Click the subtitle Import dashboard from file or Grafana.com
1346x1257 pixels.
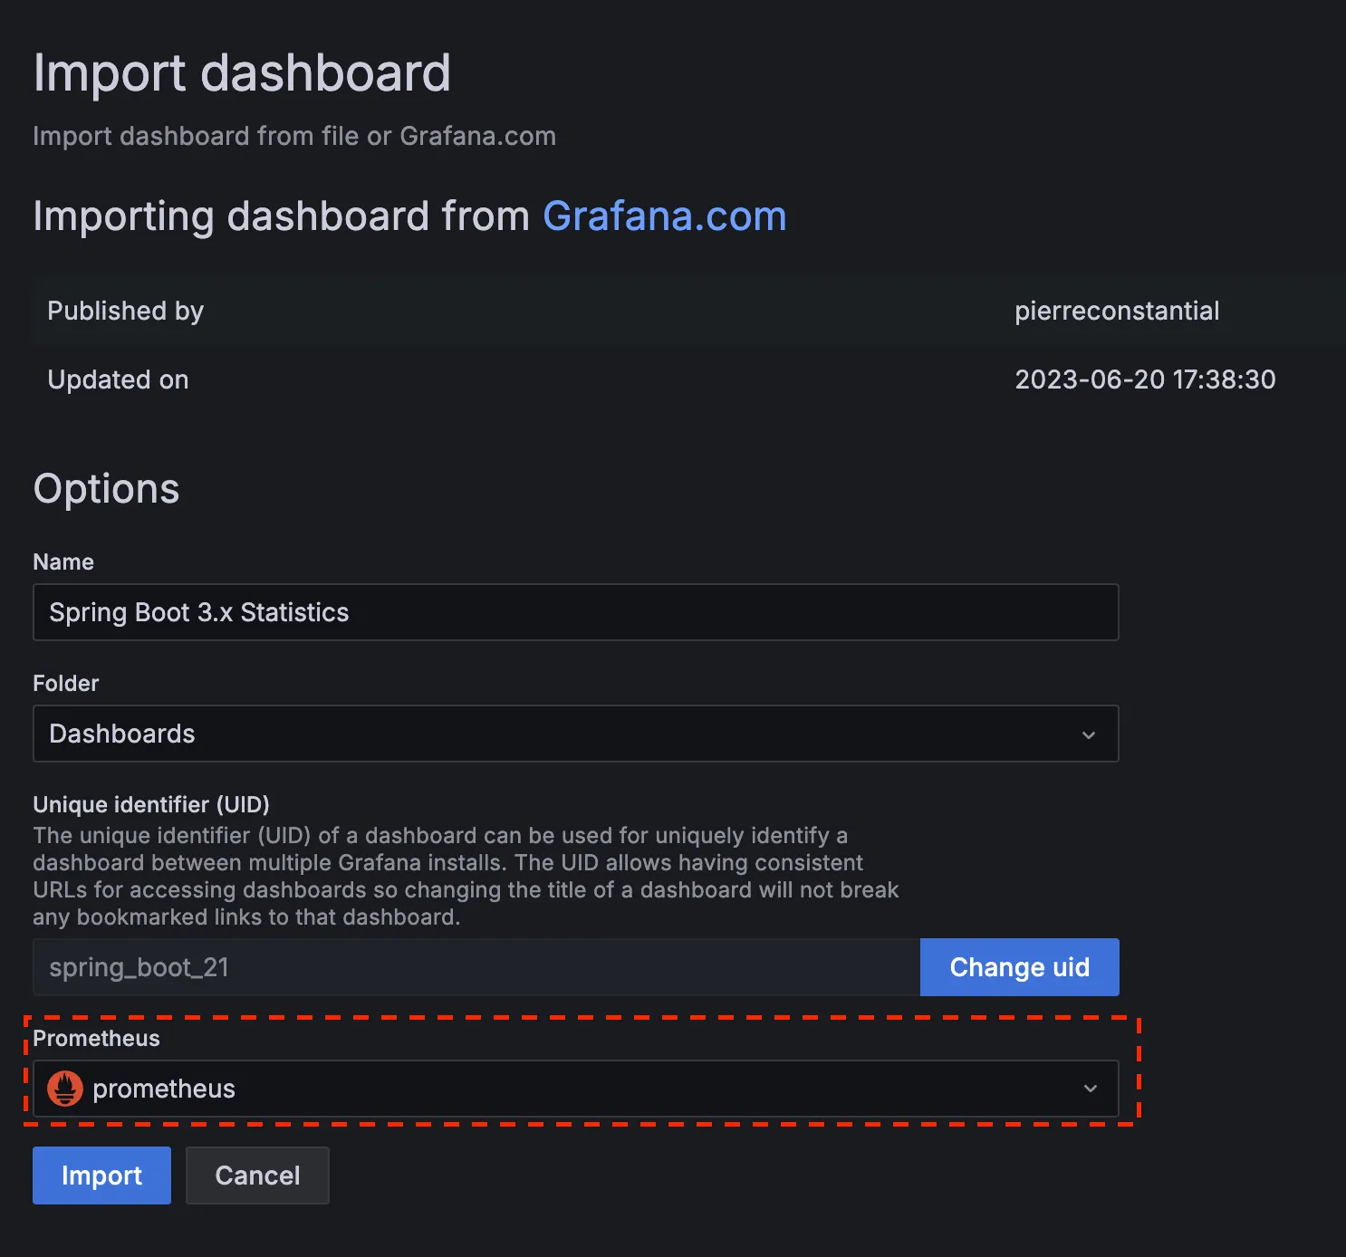(294, 136)
